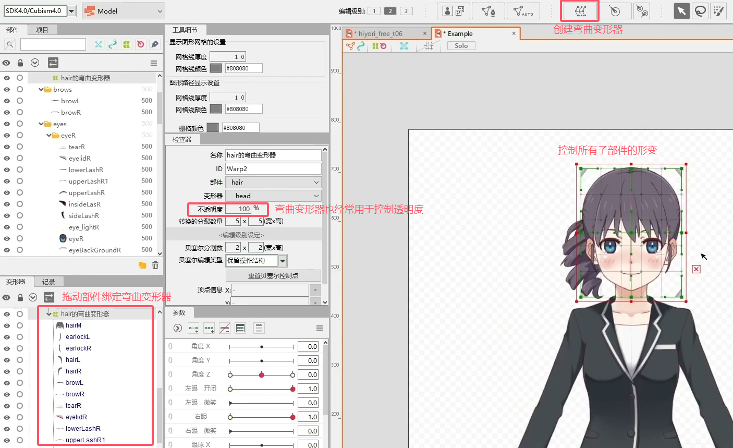Screen dimensions: 733x448
Task: Click the Solo button
Action: coord(461,46)
